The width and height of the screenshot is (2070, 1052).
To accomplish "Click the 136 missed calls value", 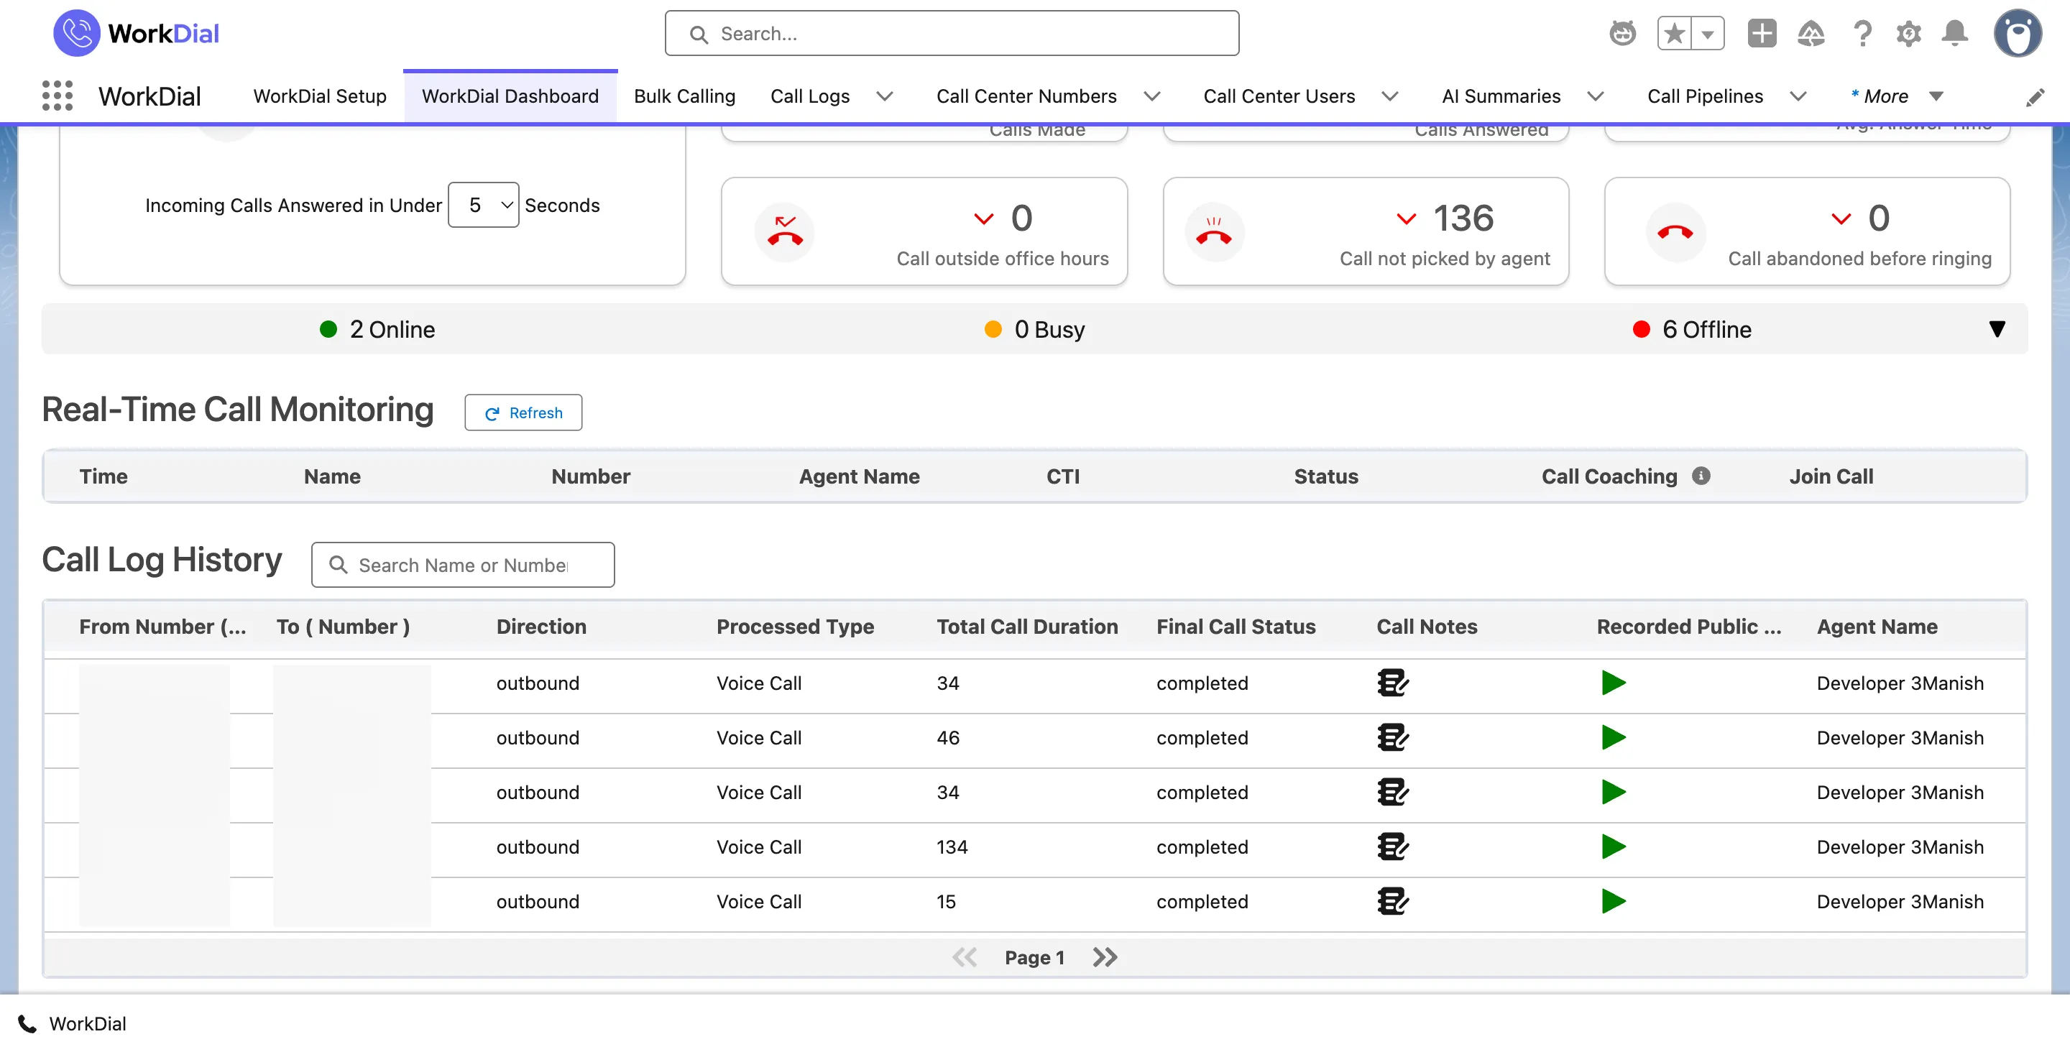I will 1463,218.
